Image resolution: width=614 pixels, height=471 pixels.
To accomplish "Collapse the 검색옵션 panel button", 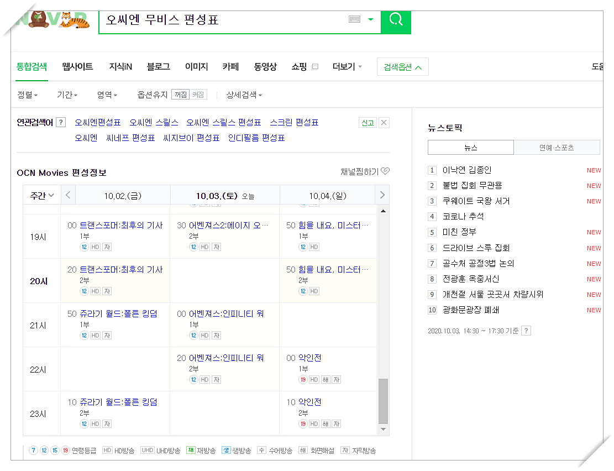I will 402,67.
